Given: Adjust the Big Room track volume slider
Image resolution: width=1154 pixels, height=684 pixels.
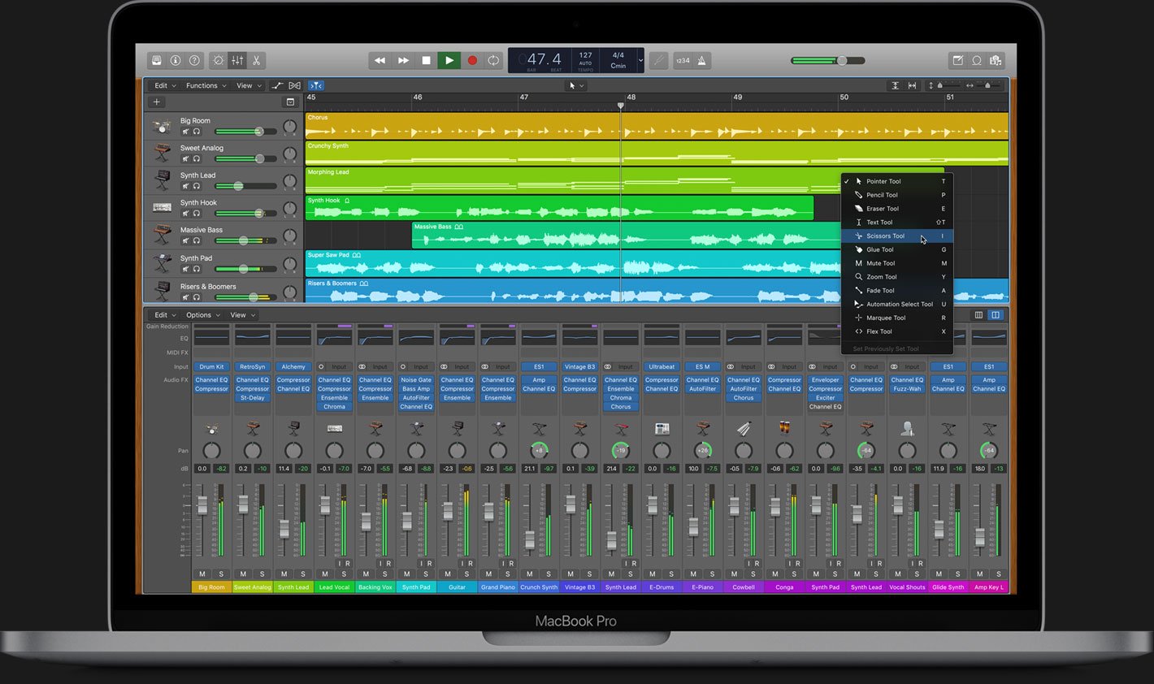Looking at the screenshot, I should pos(245,131).
